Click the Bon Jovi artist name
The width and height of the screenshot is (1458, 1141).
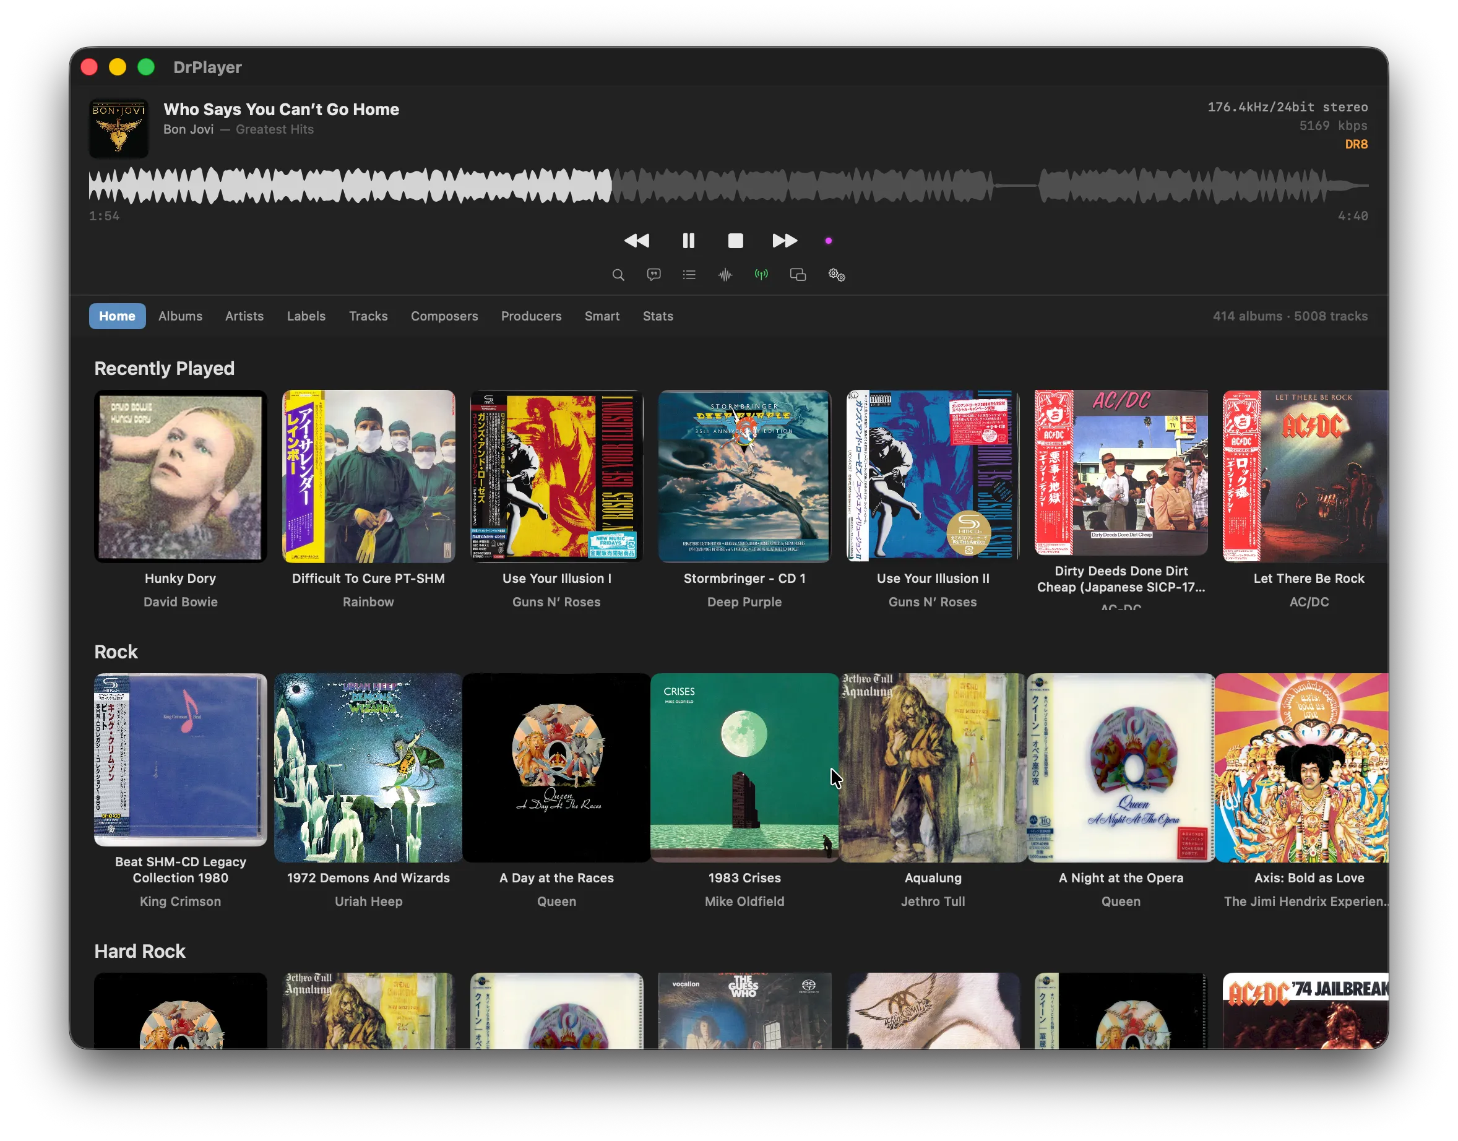click(x=188, y=129)
